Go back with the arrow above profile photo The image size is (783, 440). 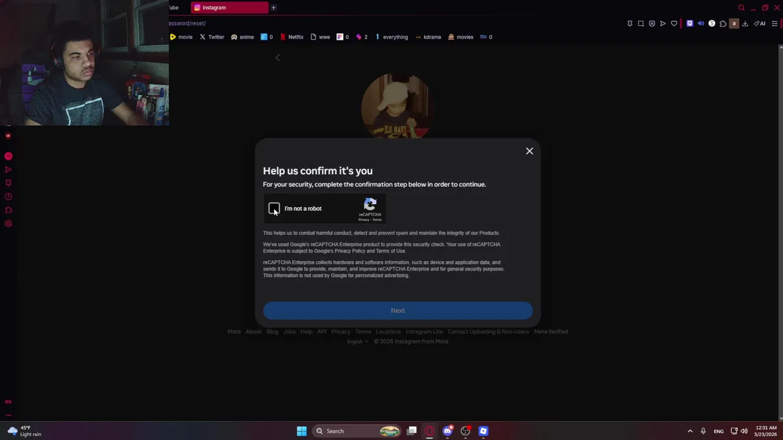click(x=277, y=57)
